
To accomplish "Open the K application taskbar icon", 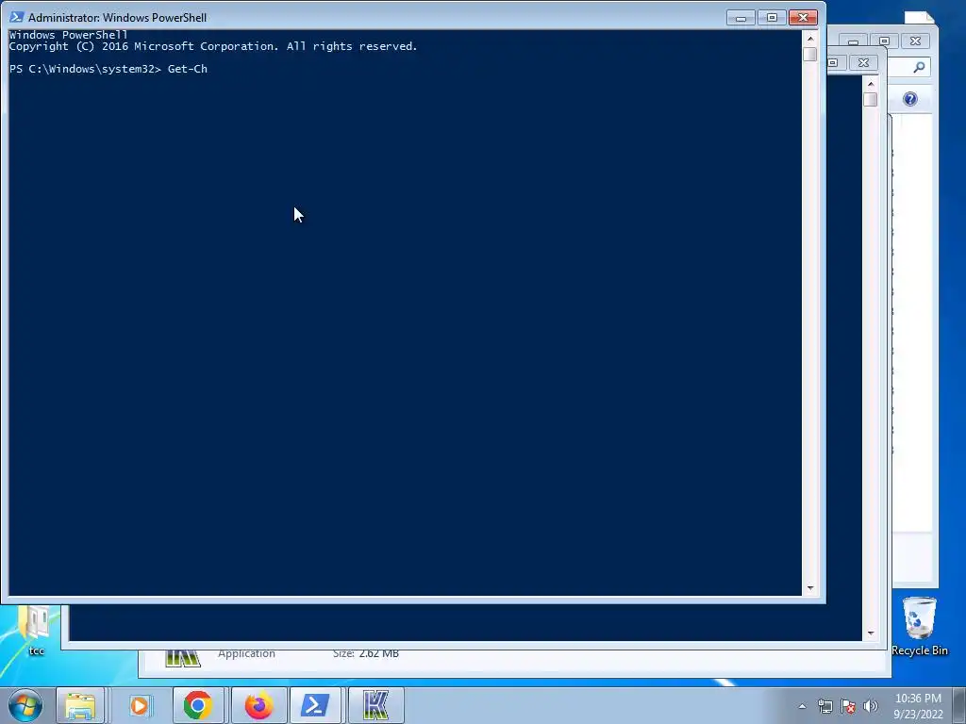I will click(x=375, y=705).
